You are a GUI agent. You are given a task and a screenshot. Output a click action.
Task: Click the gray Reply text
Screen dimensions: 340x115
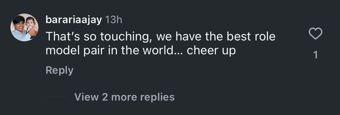[x=60, y=70]
